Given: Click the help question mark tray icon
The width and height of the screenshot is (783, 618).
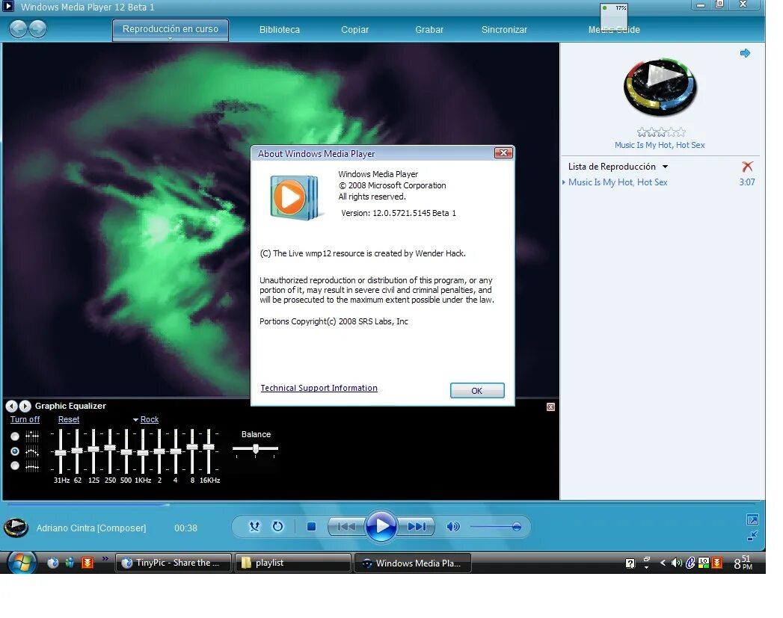Looking at the screenshot, I should [x=630, y=563].
